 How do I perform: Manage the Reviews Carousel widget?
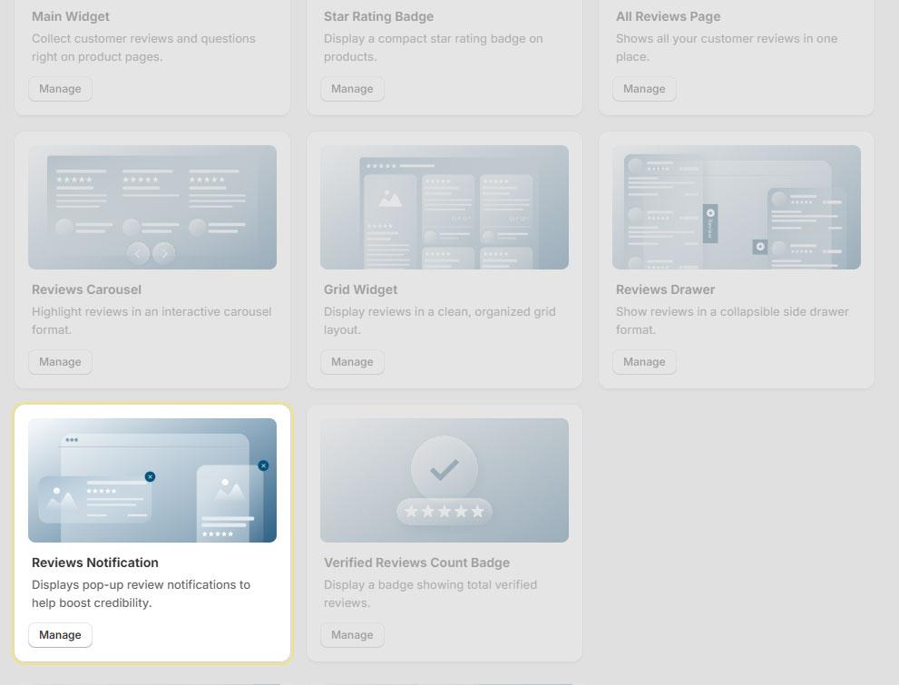[60, 362]
